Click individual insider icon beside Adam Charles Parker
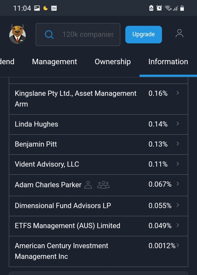This screenshot has height=275, width=197. pos(88,185)
